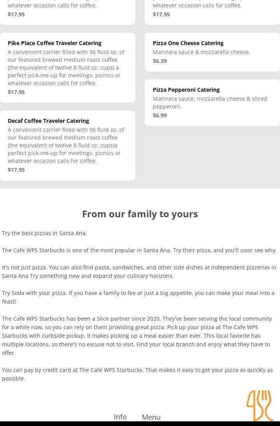Screen dimensions: 280x426
Task: Choose the Pizza Pepperoni Catering item
Action: point(212,103)
